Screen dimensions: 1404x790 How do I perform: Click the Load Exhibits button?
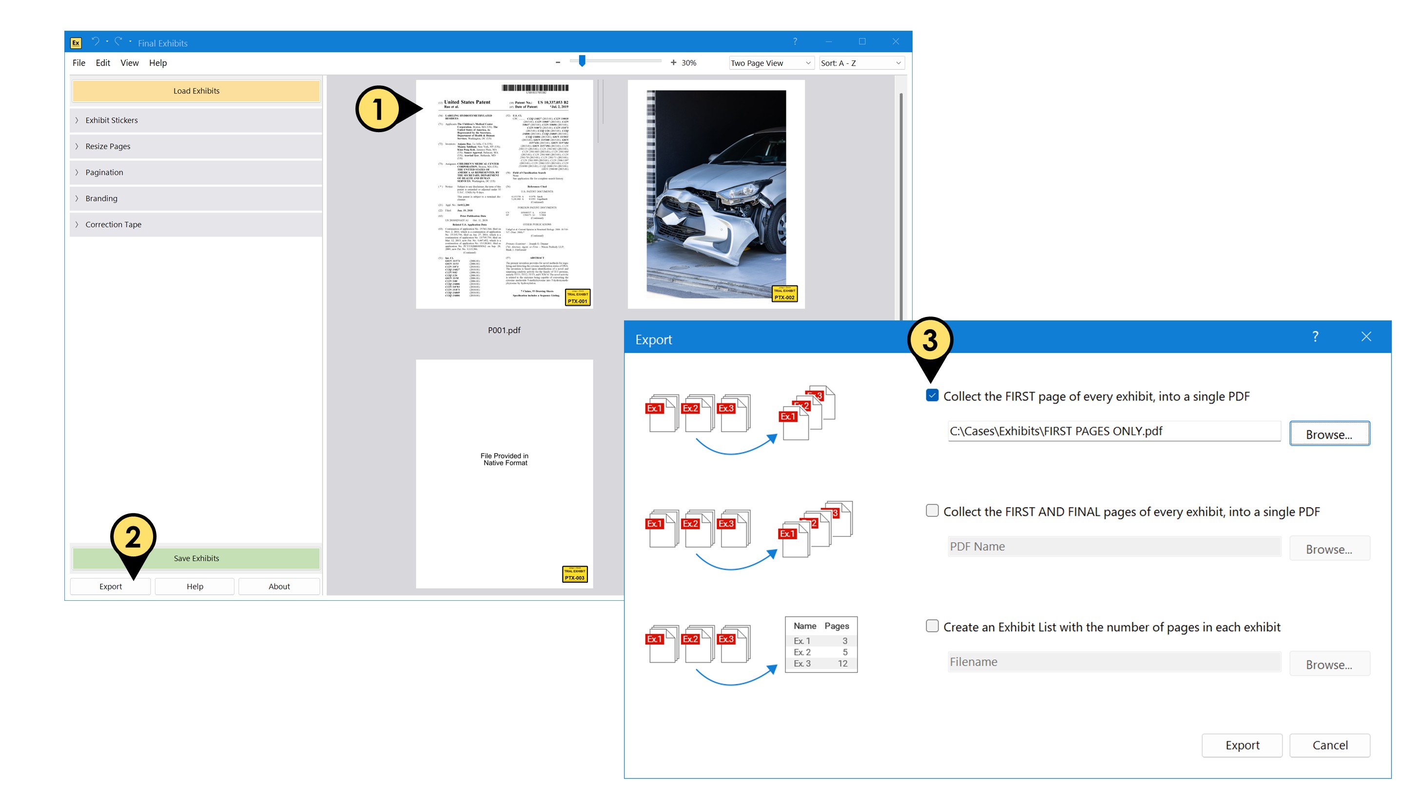pos(195,91)
